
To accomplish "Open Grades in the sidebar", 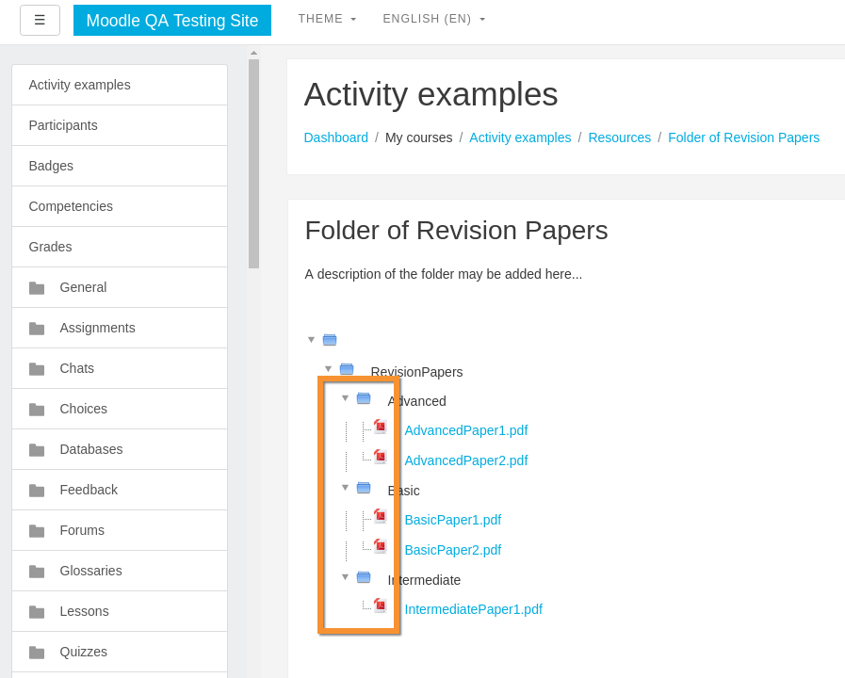I will point(120,247).
